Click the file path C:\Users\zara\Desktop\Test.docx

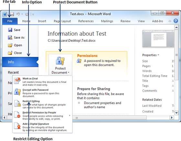(x=71, y=41)
